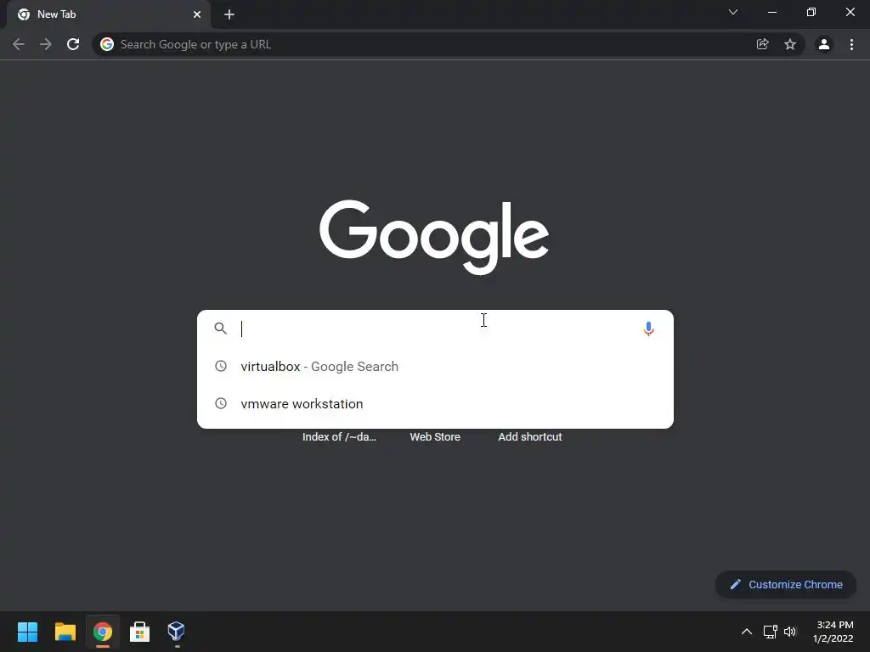Click the Google search box input

(x=436, y=329)
